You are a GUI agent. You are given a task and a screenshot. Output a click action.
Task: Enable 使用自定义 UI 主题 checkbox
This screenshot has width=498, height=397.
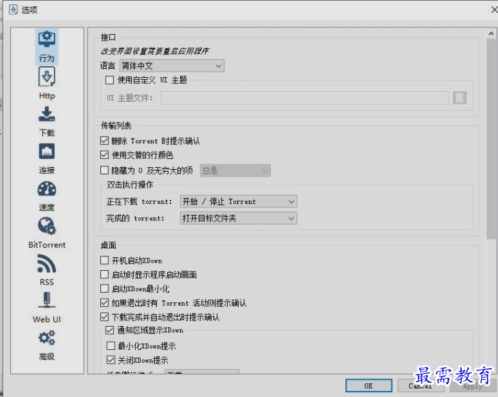click(x=110, y=80)
